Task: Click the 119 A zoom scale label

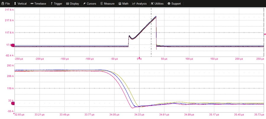Action: click(11, 89)
